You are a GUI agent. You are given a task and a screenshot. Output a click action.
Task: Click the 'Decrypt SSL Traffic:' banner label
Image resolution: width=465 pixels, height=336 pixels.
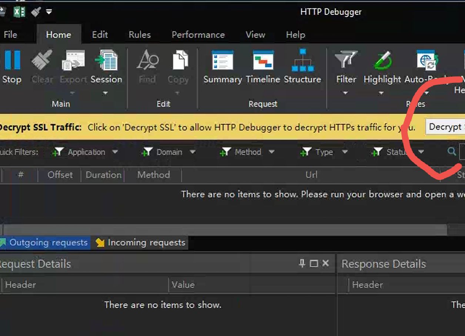pos(40,127)
